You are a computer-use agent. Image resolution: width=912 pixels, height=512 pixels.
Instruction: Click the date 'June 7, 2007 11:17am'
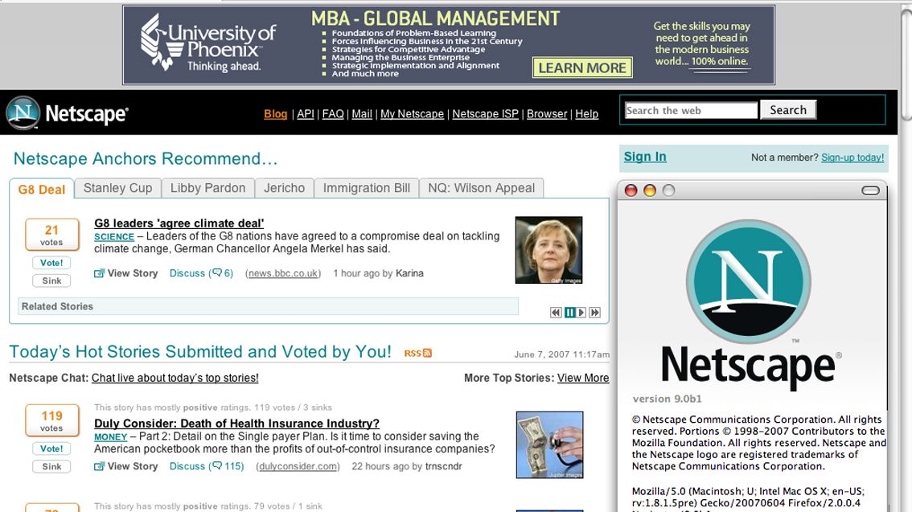coord(562,354)
